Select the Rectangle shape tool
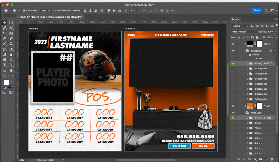The image size is (279, 162). [x=4, y=70]
